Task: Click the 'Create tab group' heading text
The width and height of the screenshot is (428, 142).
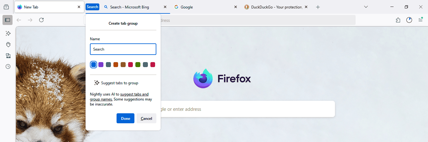Action: coord(123,23)
